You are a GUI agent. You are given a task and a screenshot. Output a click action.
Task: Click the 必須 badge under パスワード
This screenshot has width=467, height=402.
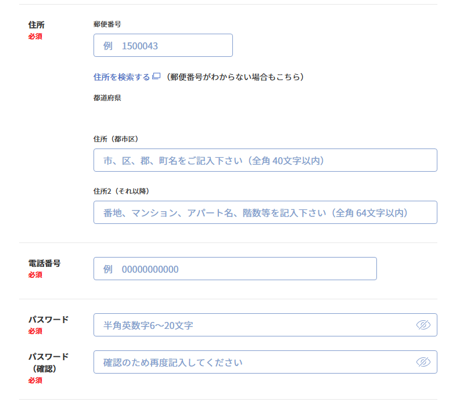pos(35,332)
